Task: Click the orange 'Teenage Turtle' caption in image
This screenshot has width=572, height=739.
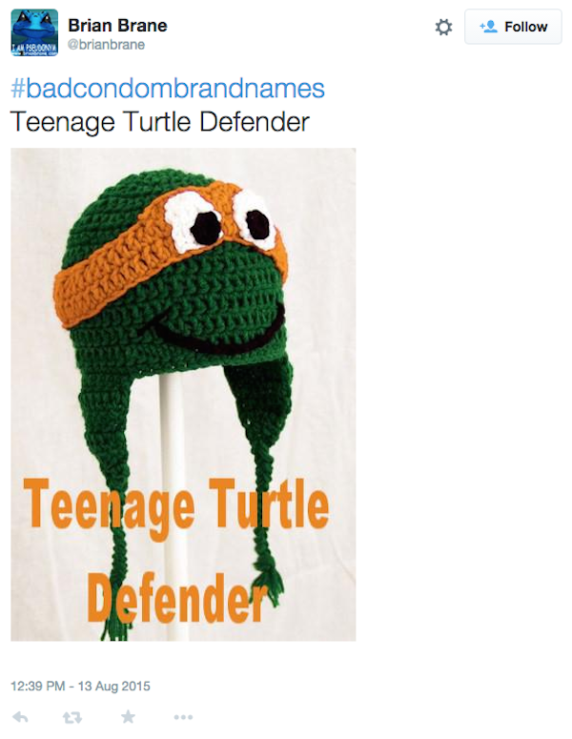Action: [176, 504]
